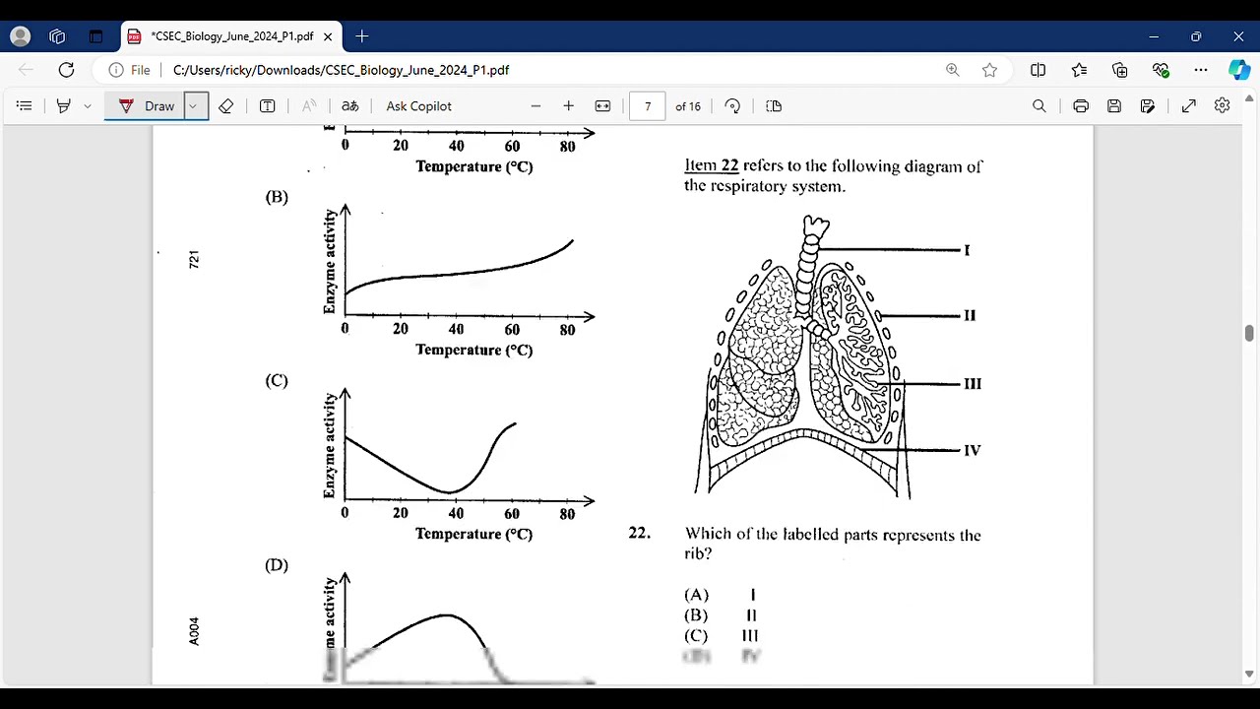Open the tab actions menu icon

pos(95,36)
